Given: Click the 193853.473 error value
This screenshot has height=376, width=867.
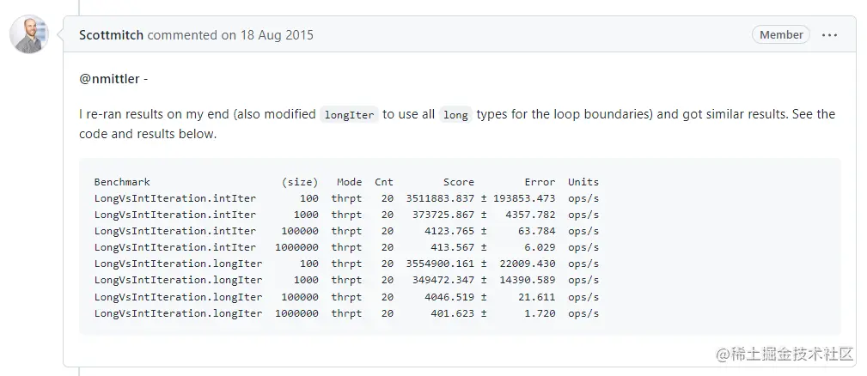Looking at the screenshot, I should (524, 198).
